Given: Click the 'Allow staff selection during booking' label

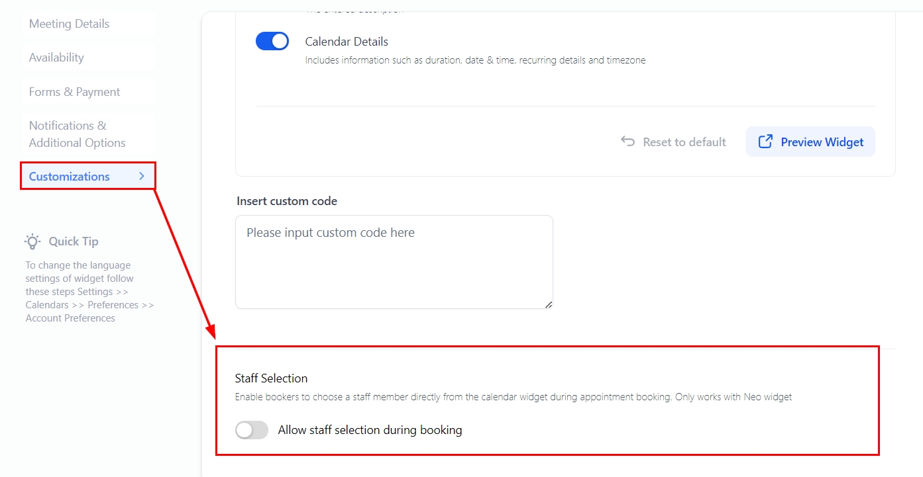Looking at the screenshot, I should click(370, 430).
